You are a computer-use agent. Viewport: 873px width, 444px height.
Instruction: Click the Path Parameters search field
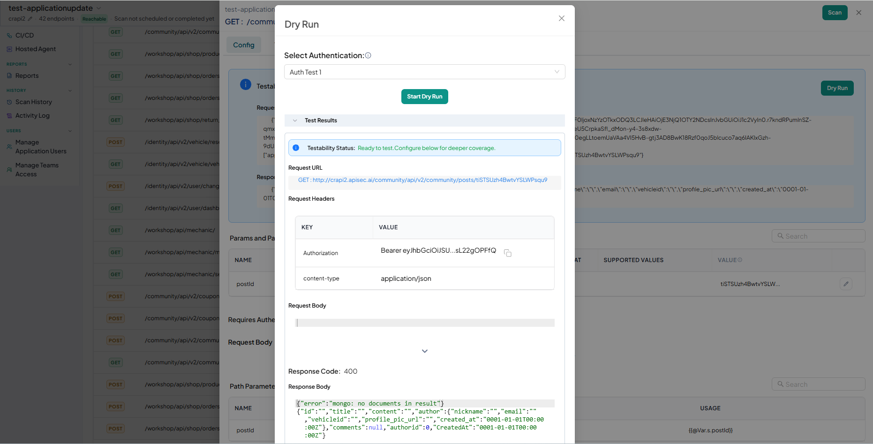click(818, 384)
